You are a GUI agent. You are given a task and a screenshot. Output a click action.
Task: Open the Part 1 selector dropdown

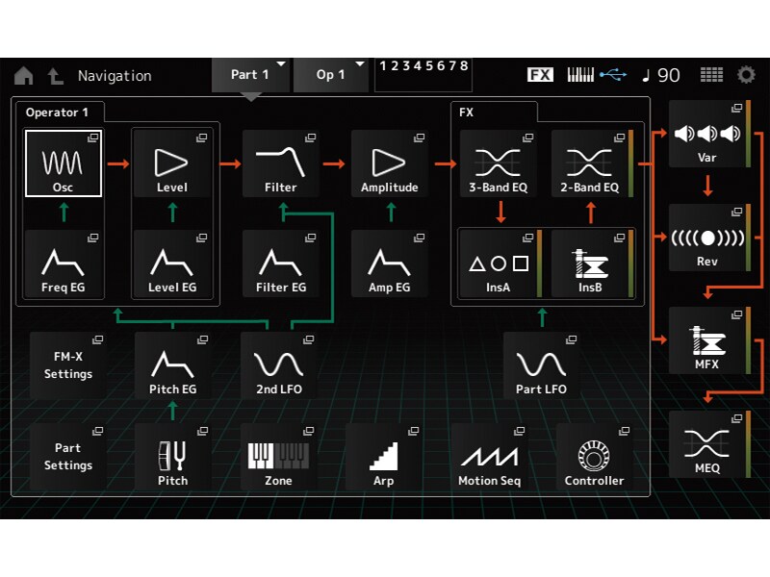[252, 74]
